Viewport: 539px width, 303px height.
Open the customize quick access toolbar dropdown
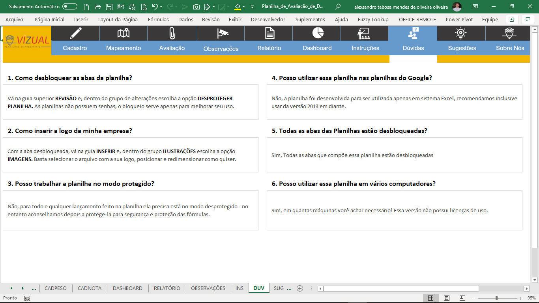coord(252,7)
